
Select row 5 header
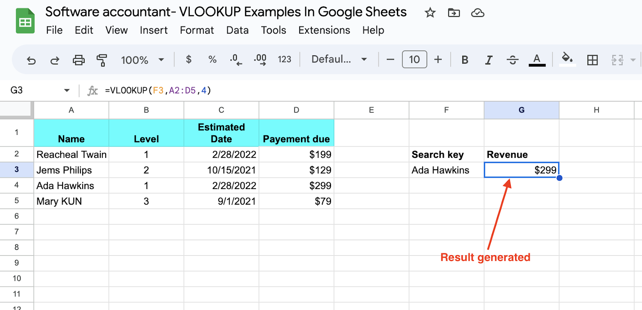click(16, 201)
